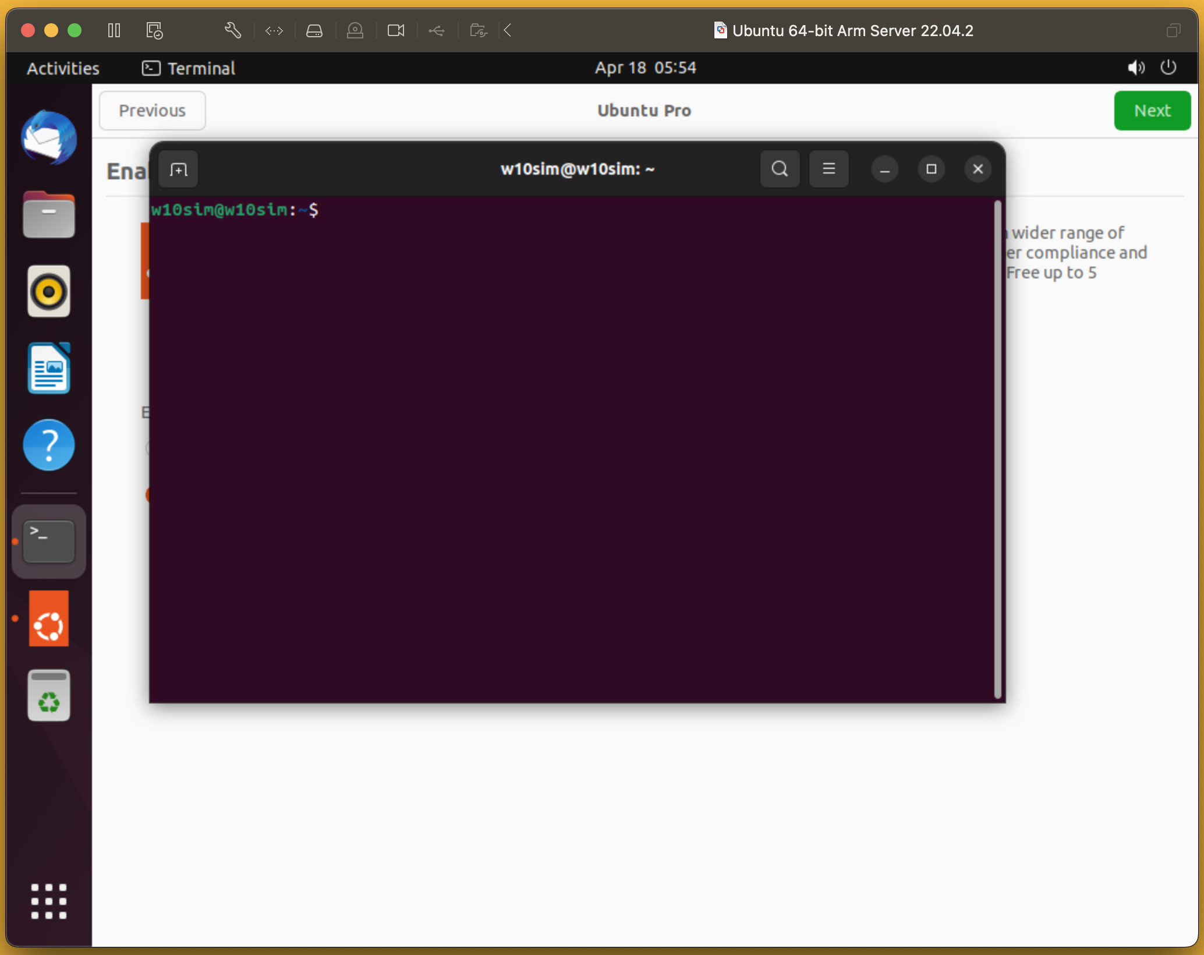Pause the virtual machine from VMware toolbar
Viewport: 1204px width, 955px height.
coord(114,30)
